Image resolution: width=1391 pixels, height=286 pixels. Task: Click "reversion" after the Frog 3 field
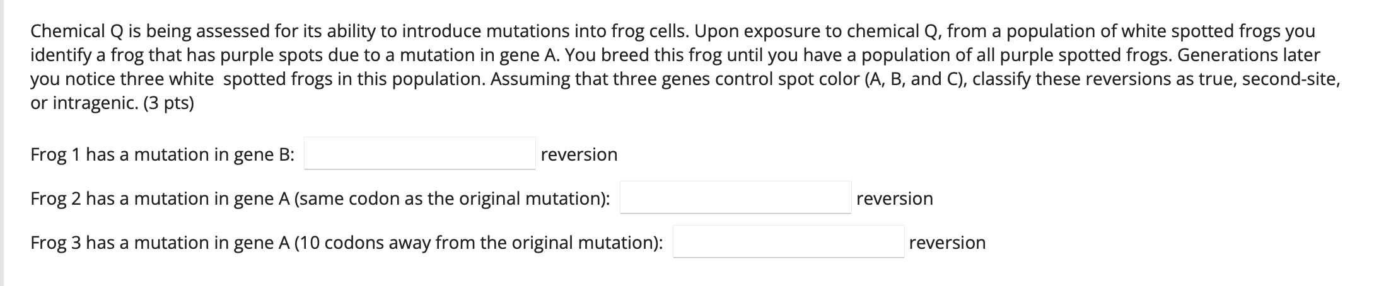[947, 243]
